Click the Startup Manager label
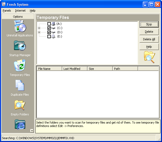The image size is (162, 142). (x=20, y=55)
